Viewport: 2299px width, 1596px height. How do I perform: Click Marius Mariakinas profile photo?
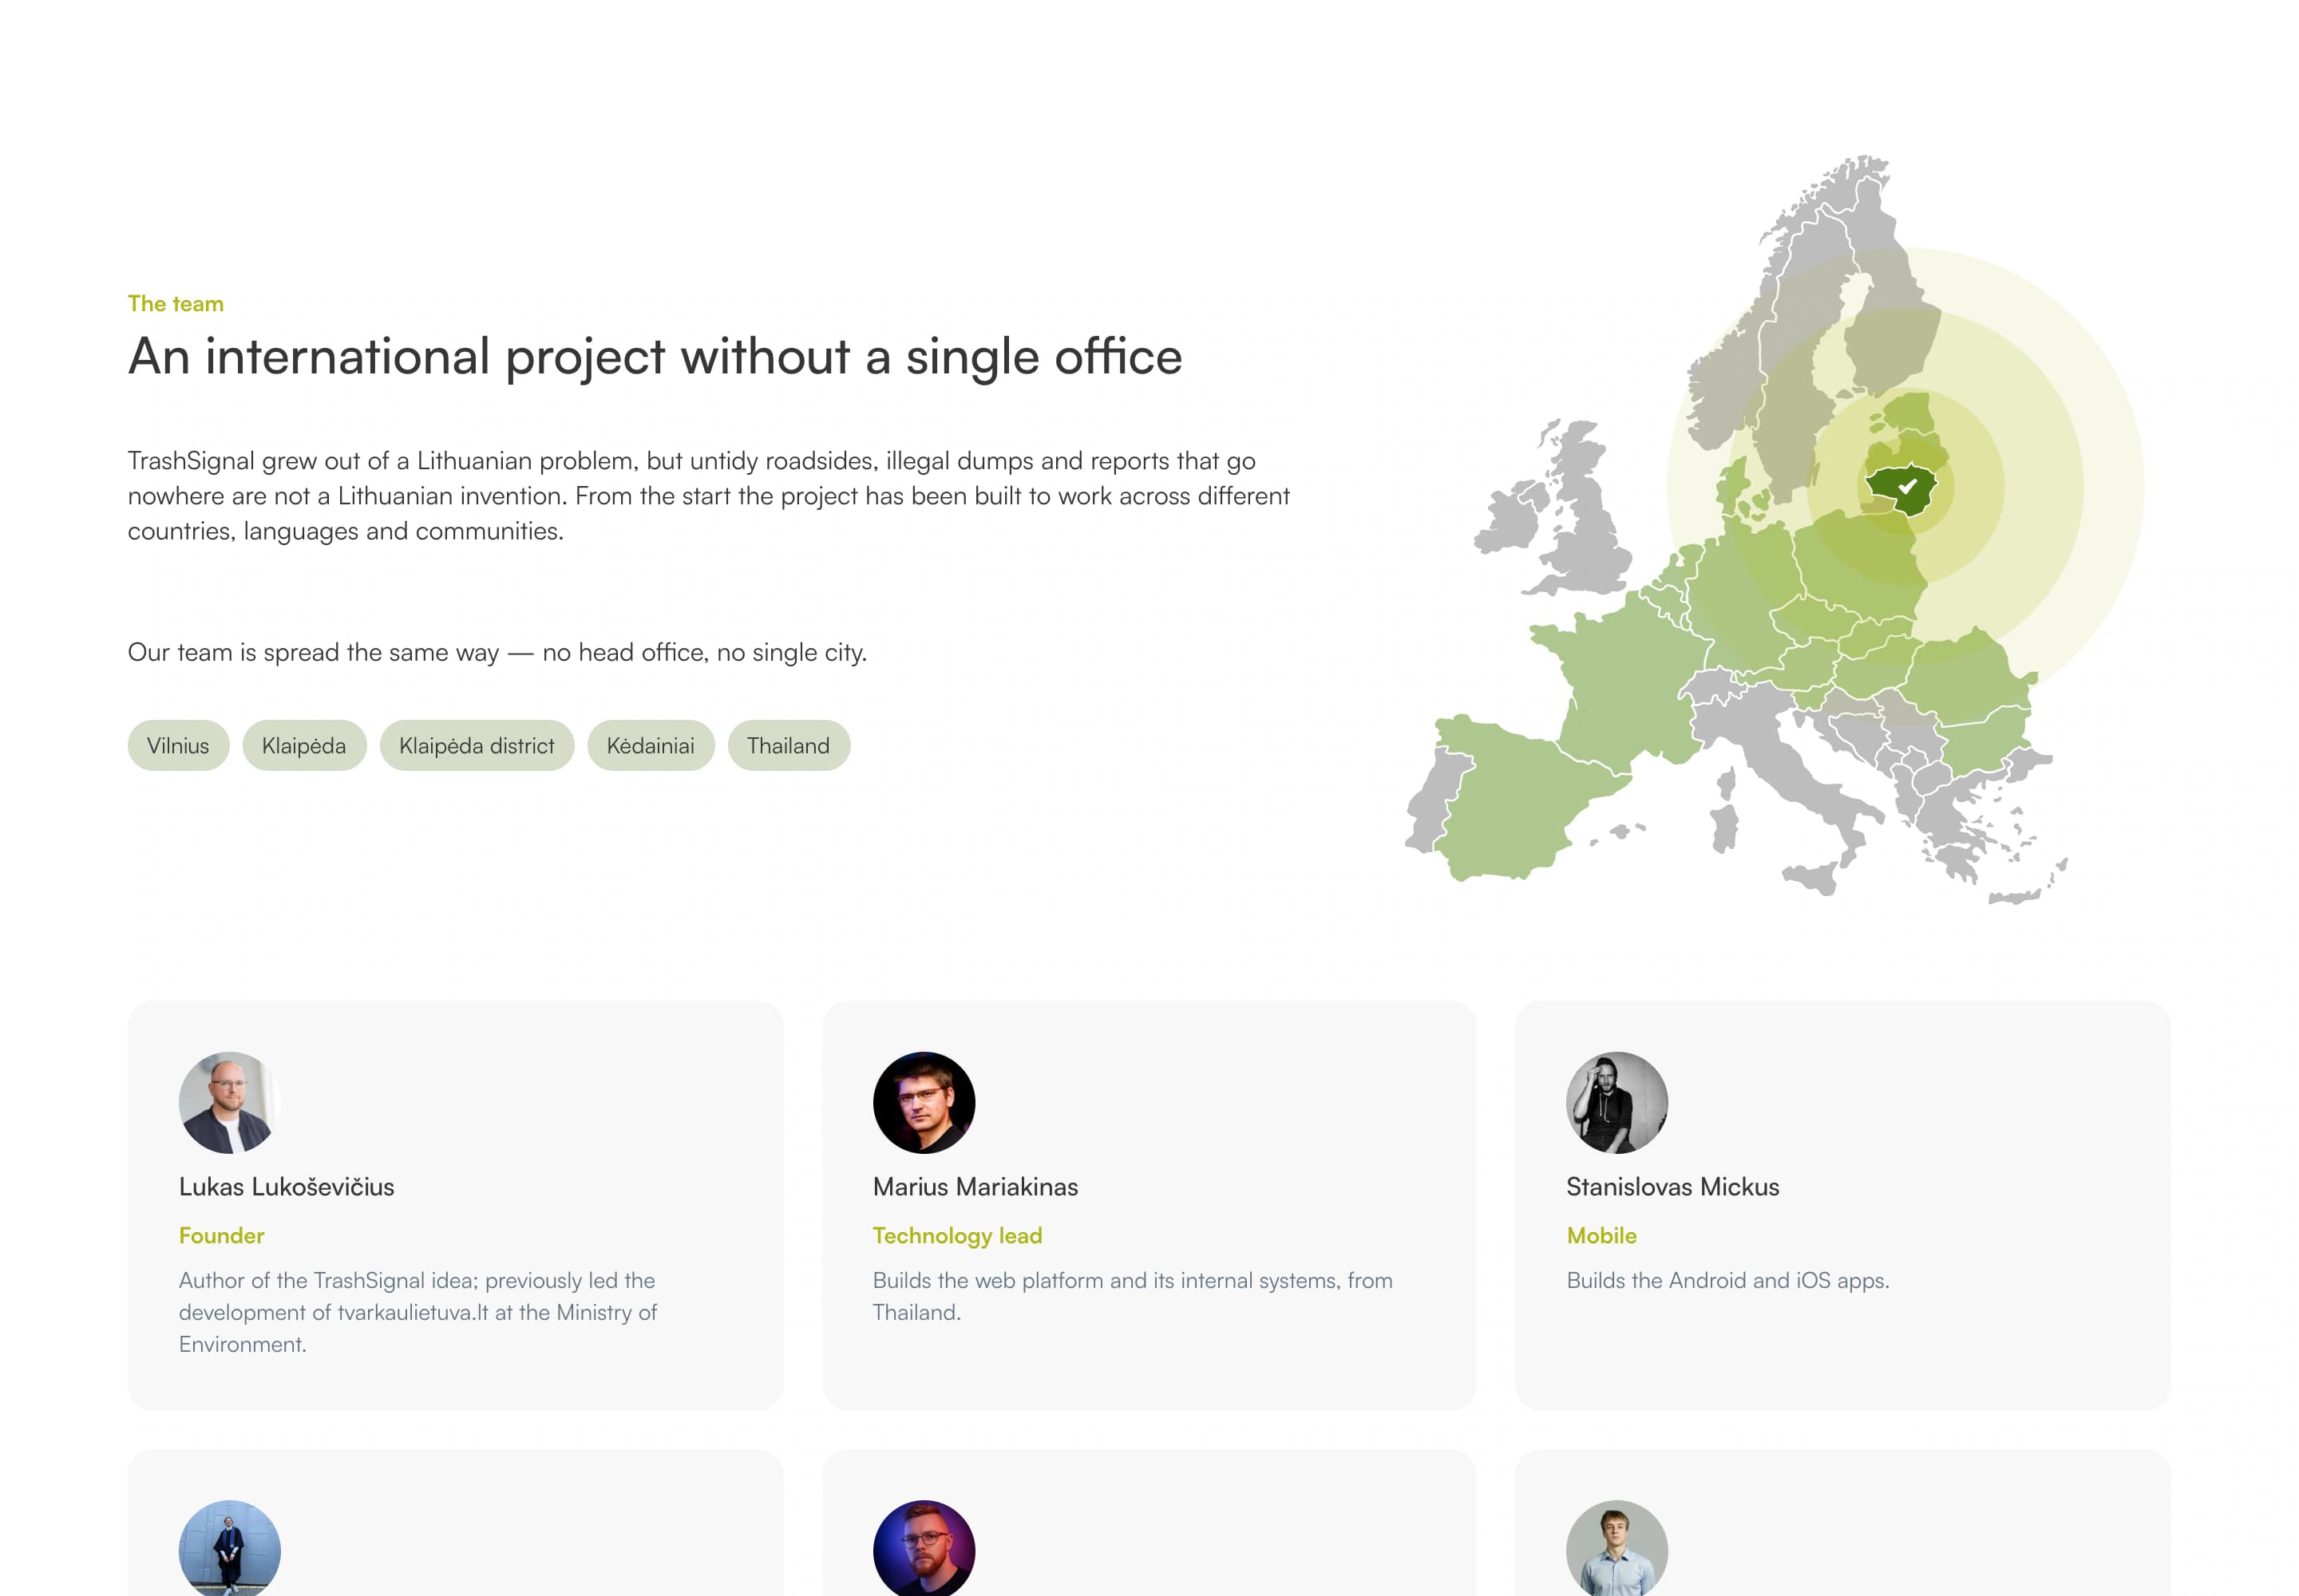pyautogui.click(x=924, y=1102)
